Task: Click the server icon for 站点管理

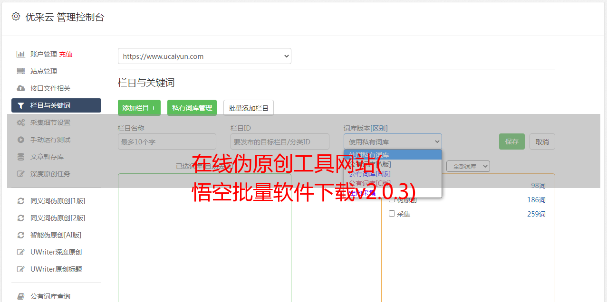Action: (20, 71)
